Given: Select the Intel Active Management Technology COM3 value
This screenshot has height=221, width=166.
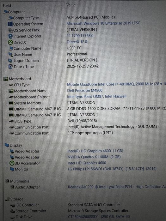Looking at the screenshot, I should (113, 127).
